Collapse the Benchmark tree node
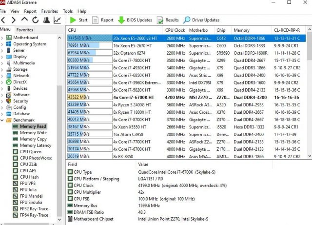Image resolution: width=312 pixels, height=225 pixels. coord(2,120)
